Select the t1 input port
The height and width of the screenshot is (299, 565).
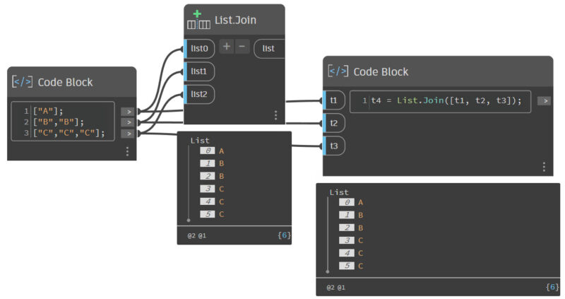click(x=334, y=100)
